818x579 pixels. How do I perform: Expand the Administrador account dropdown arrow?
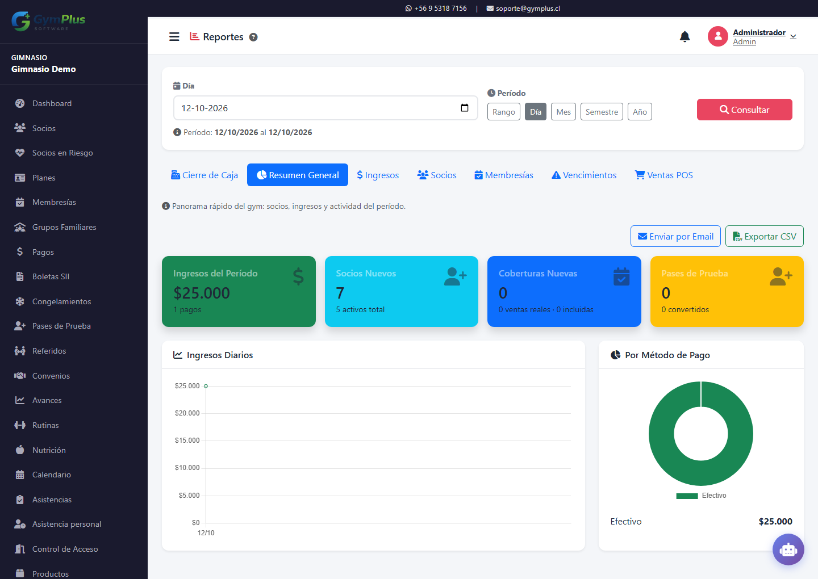click(x=793, y=37)
